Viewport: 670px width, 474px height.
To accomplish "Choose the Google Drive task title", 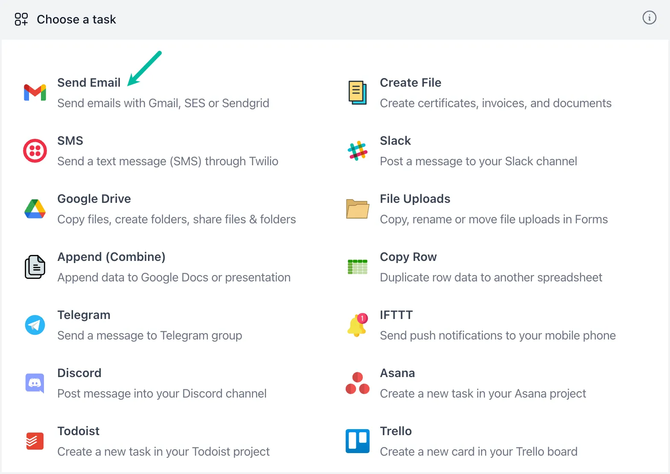I will pyautogui.click(x=94, y=199).
